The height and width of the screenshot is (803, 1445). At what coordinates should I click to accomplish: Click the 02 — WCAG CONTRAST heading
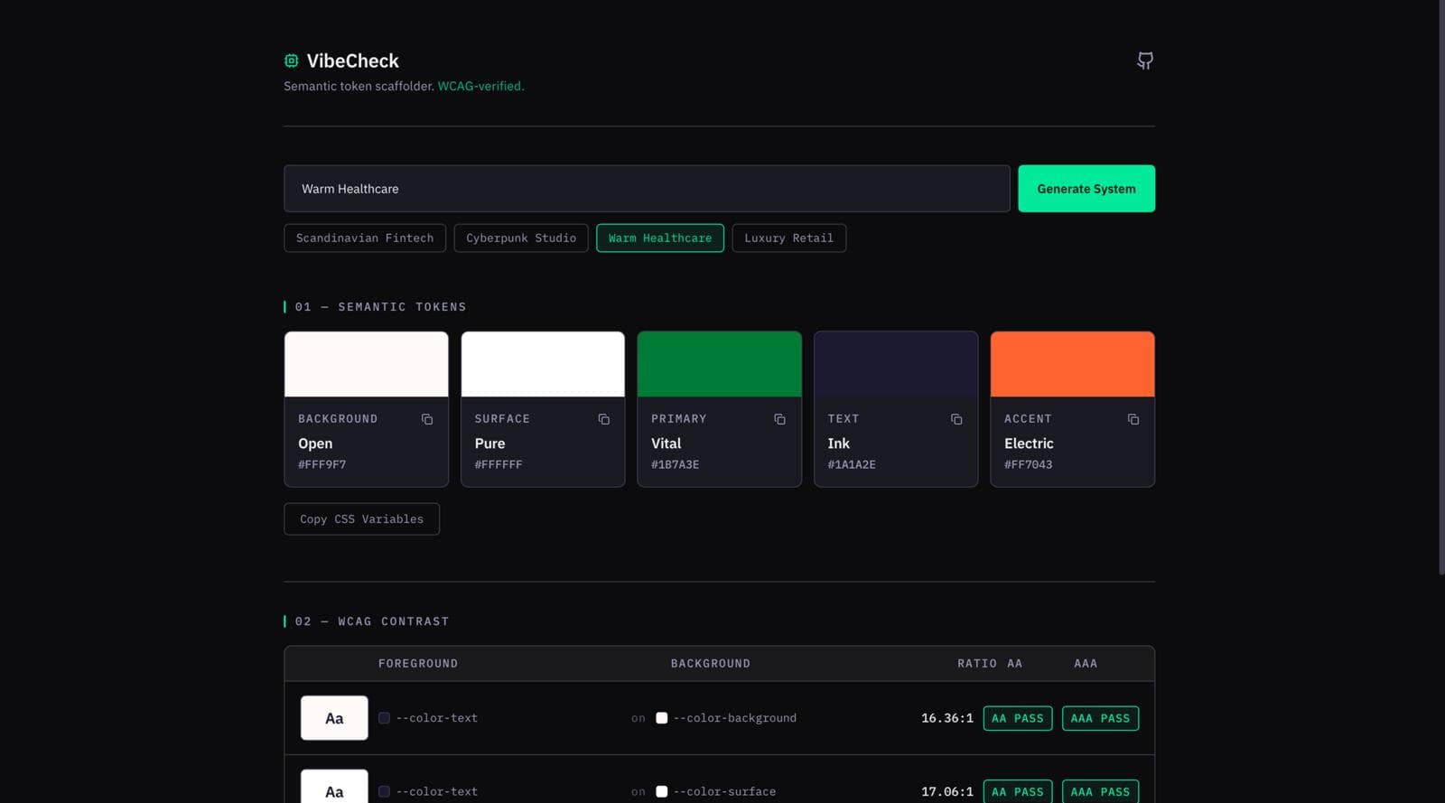click(371, 621)
